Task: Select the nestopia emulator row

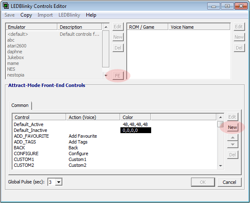Action: point(54,75)
